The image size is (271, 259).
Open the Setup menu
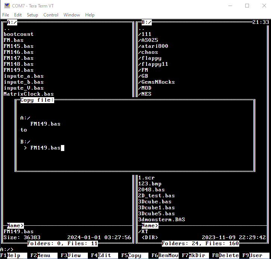(33, 15)
